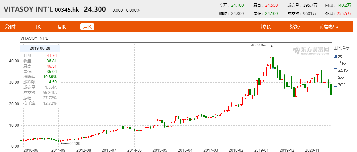Click the 46.510 peak price label
The height and width of the screenshot is (152, 357).
[257, 45]
